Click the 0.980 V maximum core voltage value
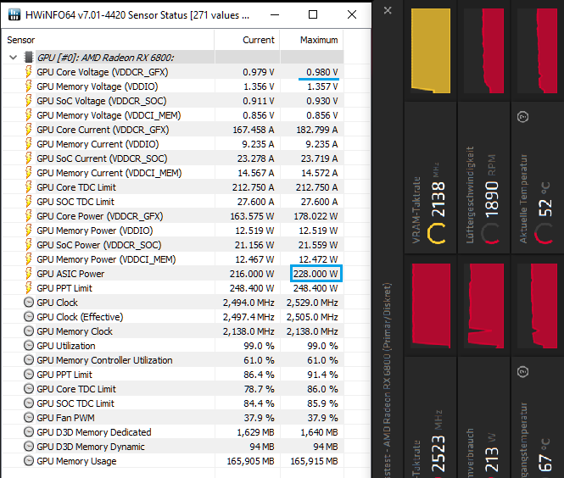This screenshot has width=564, height=478. 322,72
